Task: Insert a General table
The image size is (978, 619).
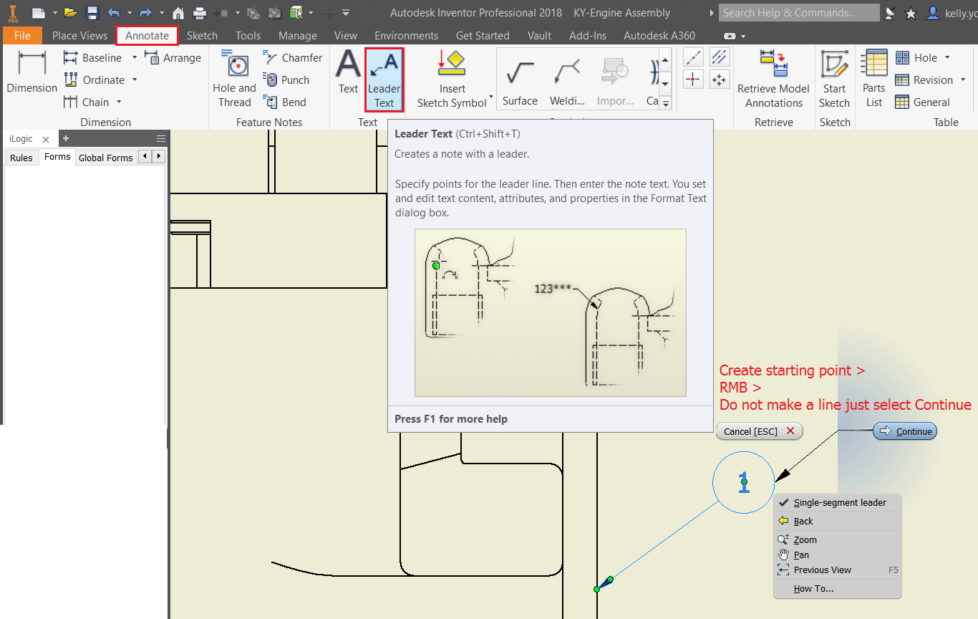Action: tap(923, 102)
